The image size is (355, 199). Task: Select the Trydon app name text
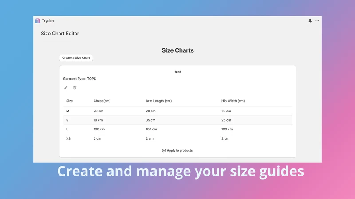[48, 21]
